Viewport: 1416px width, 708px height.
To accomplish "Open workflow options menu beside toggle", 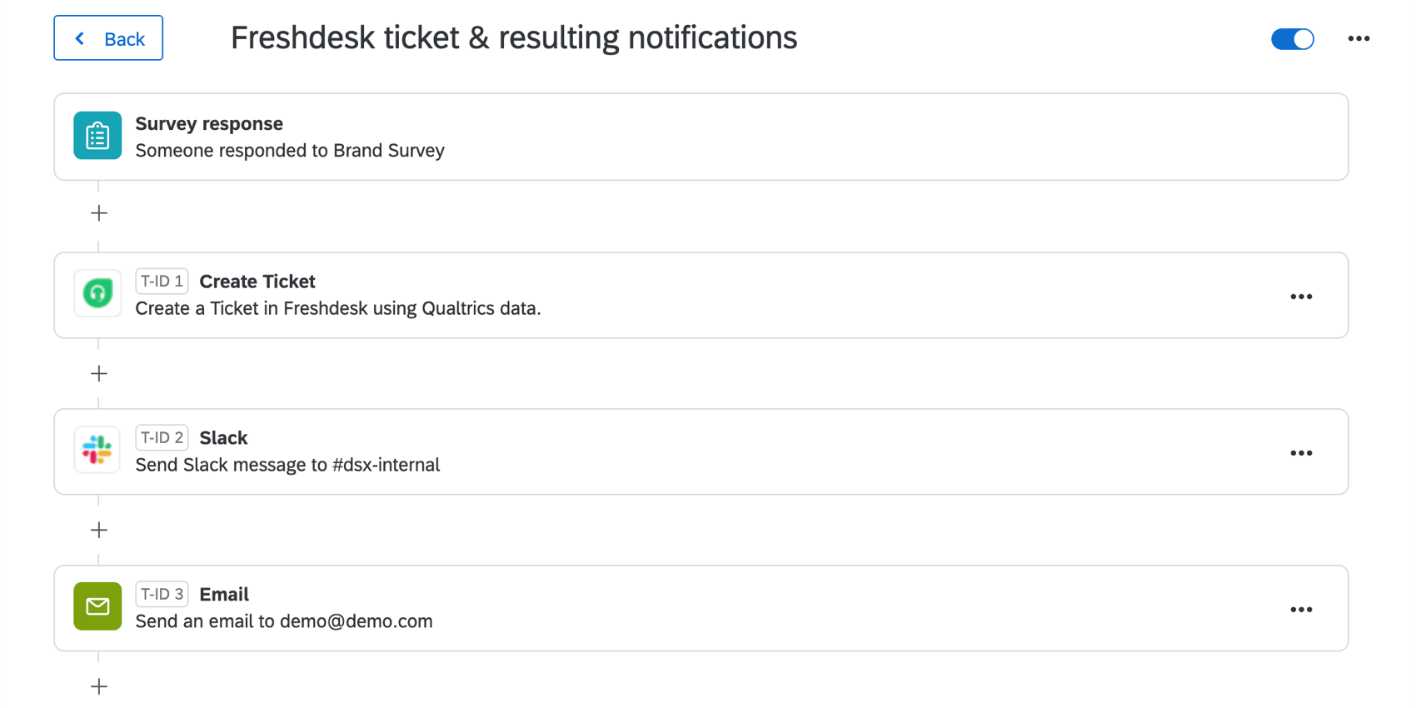I will tap(1359, 38).
